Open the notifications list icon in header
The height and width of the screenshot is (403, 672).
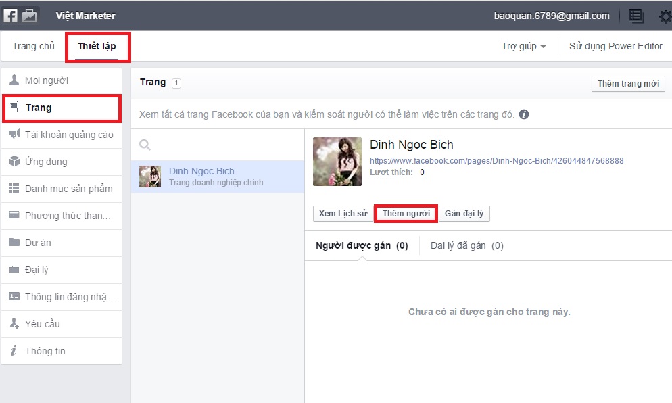pos(636,16)
